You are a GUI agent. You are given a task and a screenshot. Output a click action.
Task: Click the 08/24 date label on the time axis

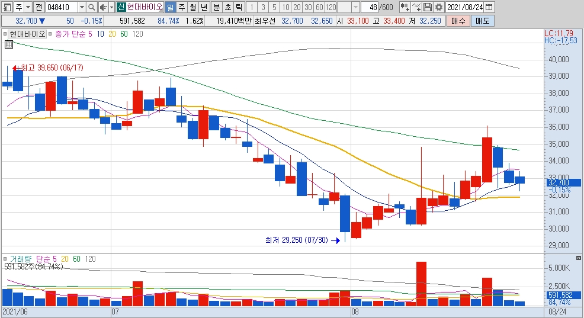[557, 311]
